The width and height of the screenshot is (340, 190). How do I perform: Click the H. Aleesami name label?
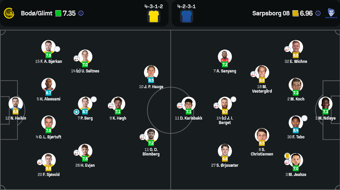click(48, 99)
